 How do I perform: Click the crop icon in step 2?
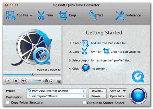[106, 51]
